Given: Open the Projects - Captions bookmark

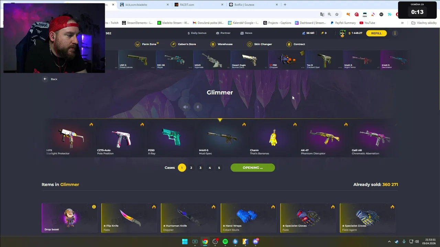Looking at the screenshot, I should 277,23.
